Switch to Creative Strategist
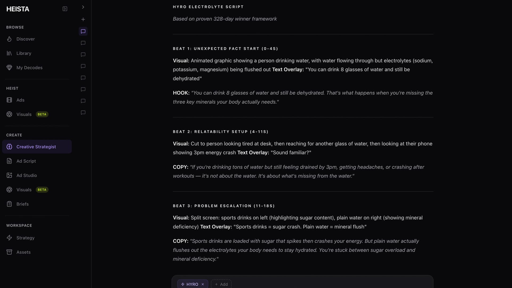512x288 pixels. click(36, 147)
